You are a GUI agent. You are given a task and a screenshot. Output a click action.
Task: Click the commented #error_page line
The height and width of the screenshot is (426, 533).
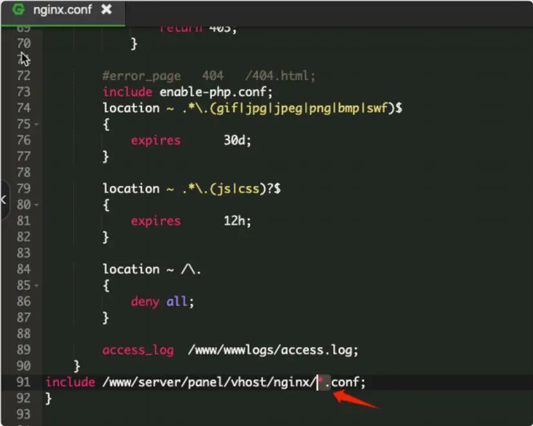pyautogui.click(x=209, y=76)
